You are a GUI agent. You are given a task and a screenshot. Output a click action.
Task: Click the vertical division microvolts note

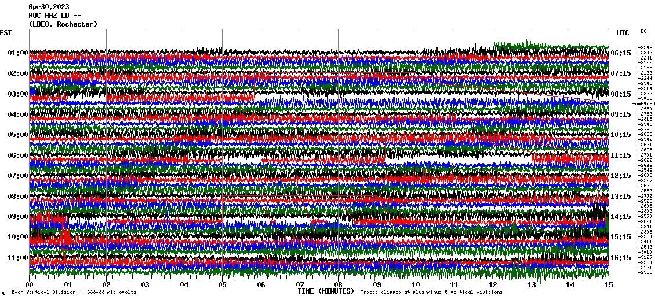click(74, 292)
